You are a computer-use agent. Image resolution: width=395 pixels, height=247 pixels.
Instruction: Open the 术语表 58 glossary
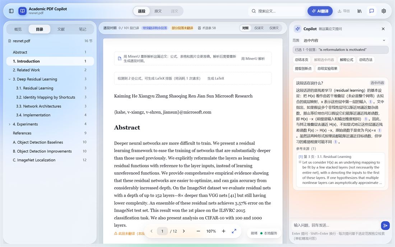point(207,28)
